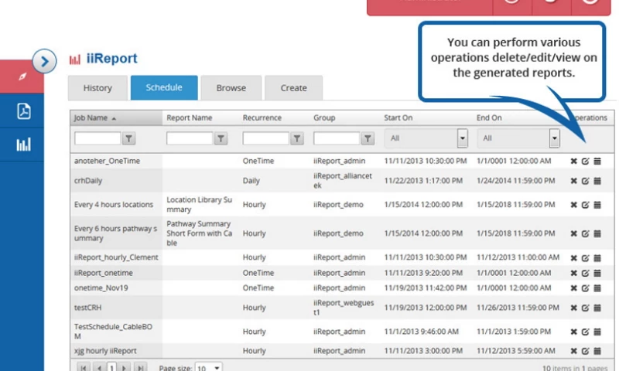This screenshot has width=619, height=371.
Task: Delete the Every 4 hours locations job
Action: 573,205
